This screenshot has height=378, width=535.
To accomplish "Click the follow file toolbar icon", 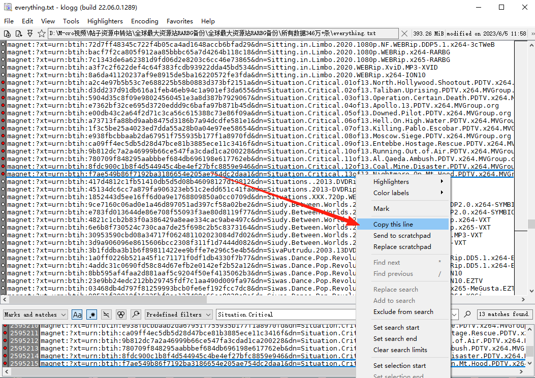I will click(x=29, y=34).
